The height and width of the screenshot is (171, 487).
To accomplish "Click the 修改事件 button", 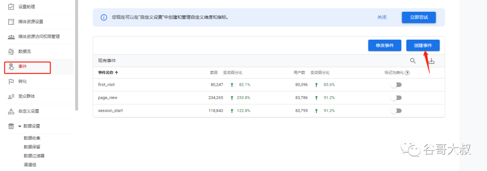I will click(x=385, y=46).
